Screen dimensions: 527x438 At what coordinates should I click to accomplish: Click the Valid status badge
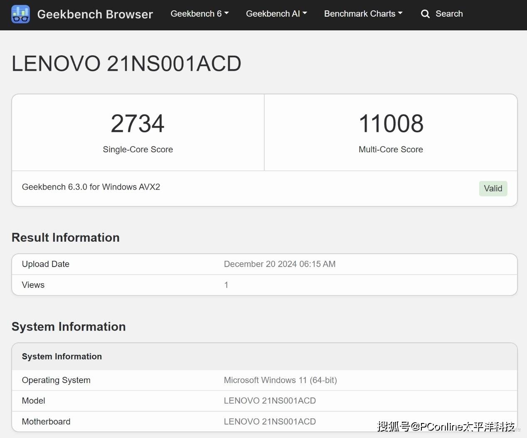coord(493,188)
